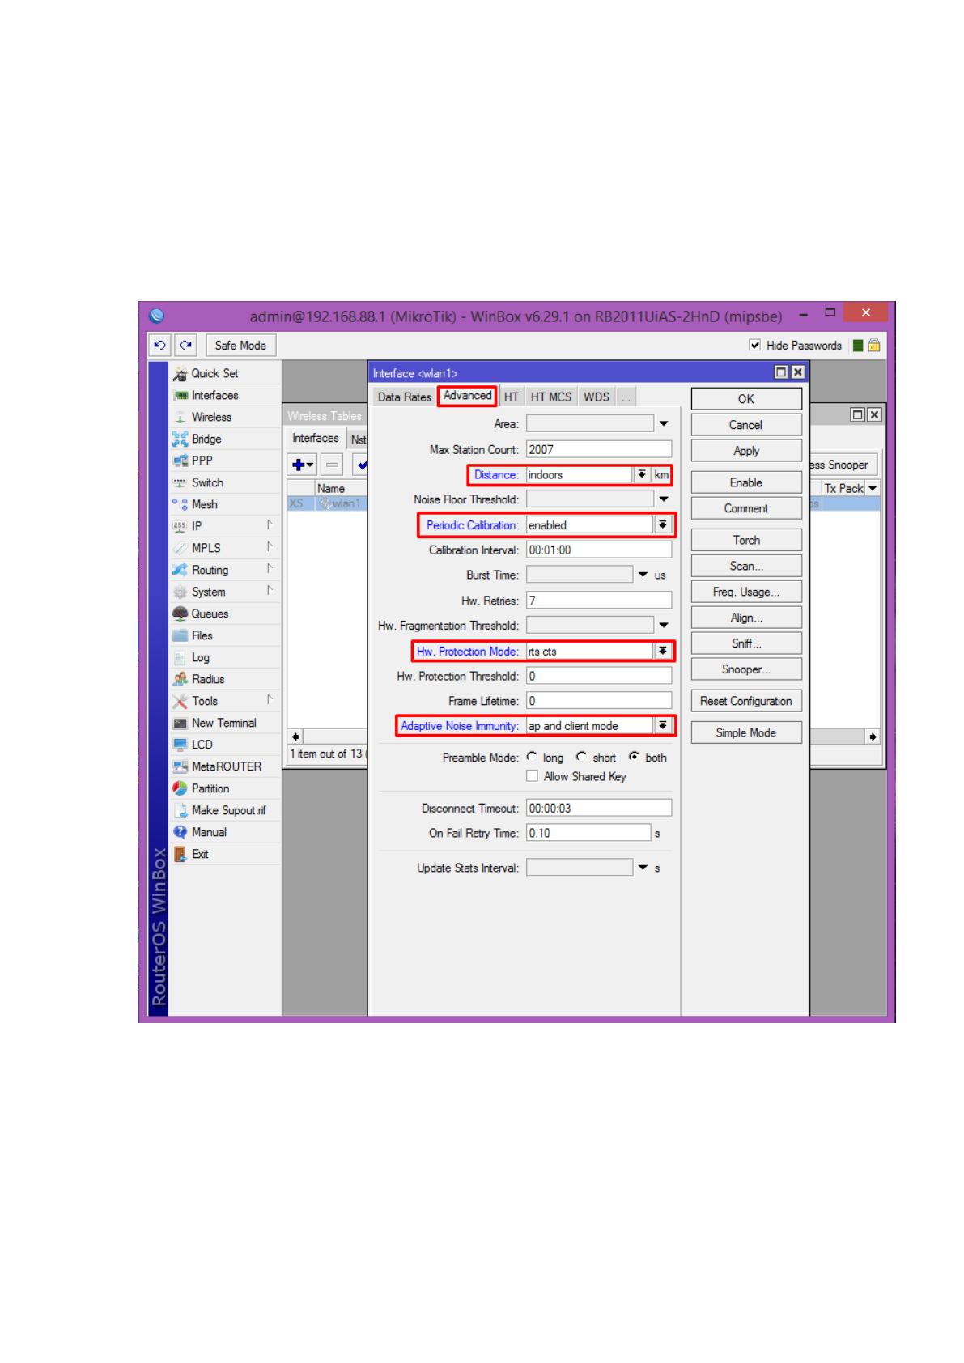
Task: Click the IP sidebar icon
Action: [180, 527]
